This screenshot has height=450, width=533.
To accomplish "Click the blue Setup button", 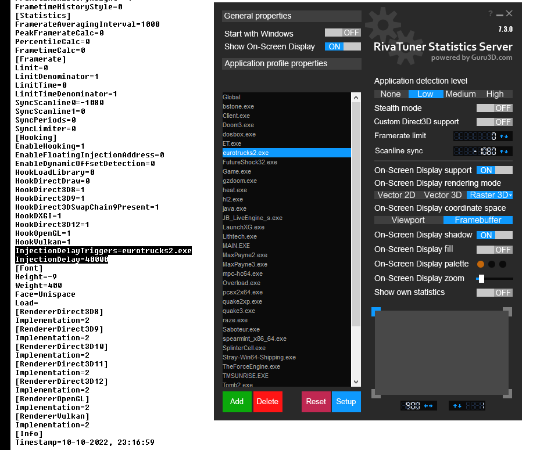I will click(x=346, y=401).
